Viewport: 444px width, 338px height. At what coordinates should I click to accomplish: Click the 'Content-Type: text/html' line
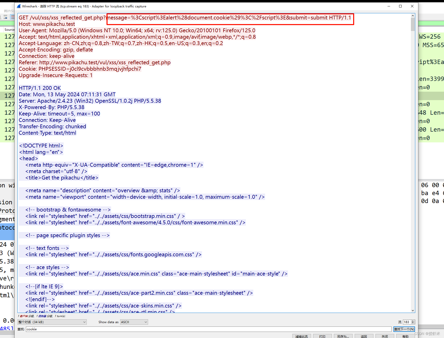[47, 133]
